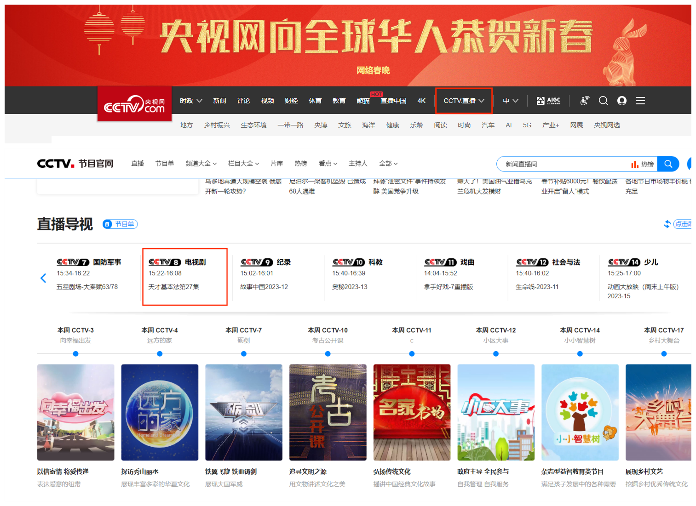This screenshot has height=506, width=696.
Task: Open the 一带一路 link
Action: pos(290,125)
